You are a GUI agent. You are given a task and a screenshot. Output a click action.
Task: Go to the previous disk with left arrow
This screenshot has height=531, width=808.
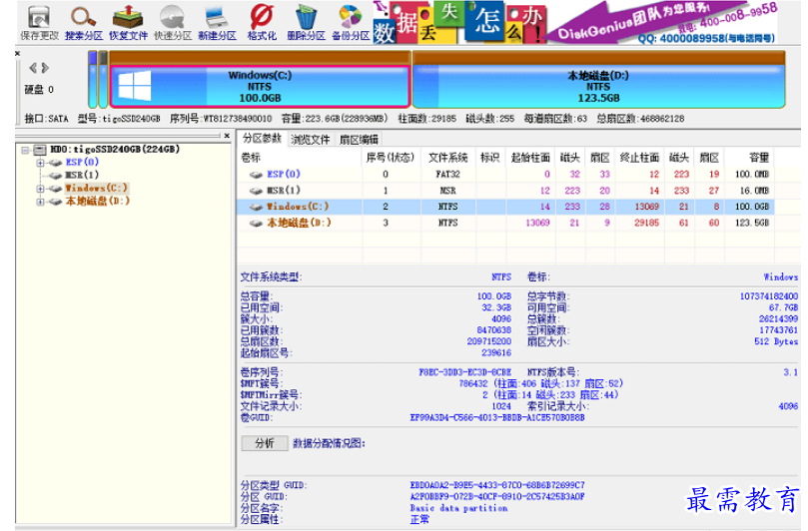(33, 68)
